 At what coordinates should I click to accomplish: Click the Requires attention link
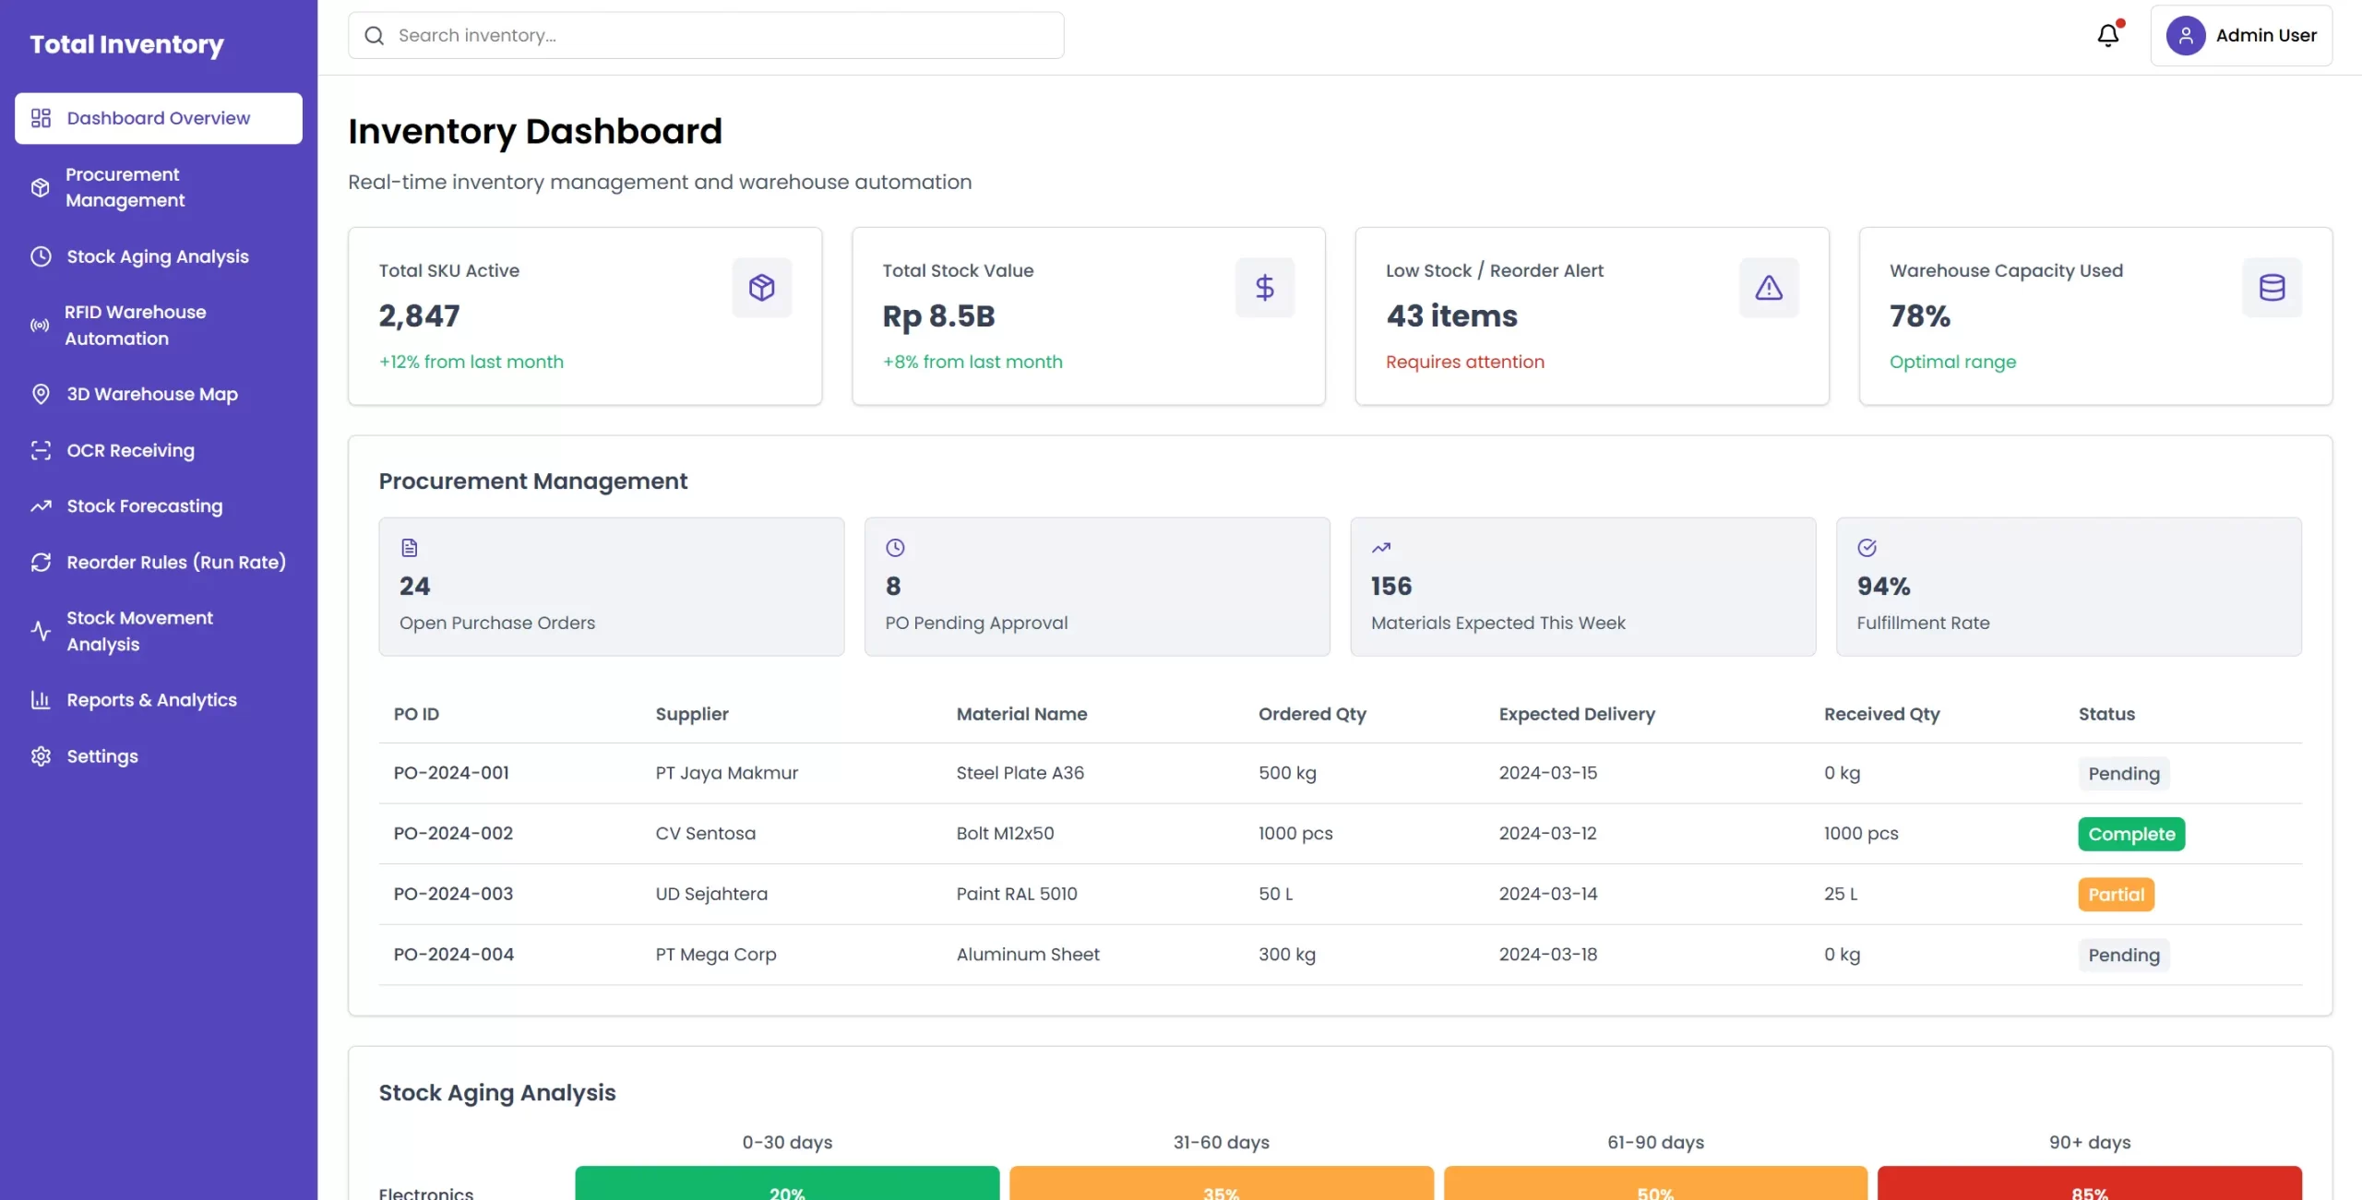click(x=1465, y=362)
